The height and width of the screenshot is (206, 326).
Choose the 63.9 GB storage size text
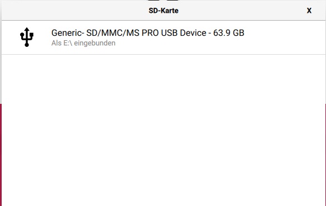pos(228,33)
